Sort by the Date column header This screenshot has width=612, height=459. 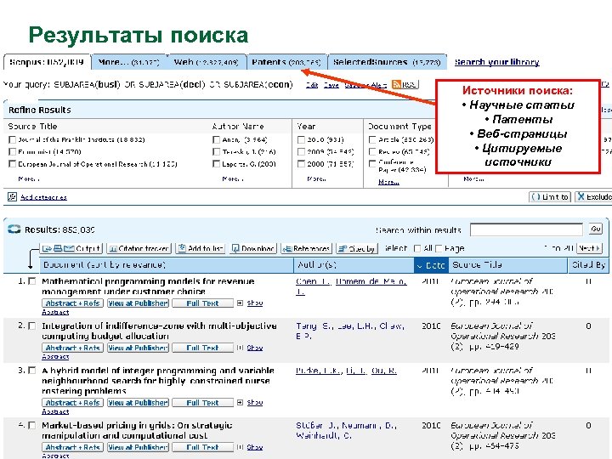(x=431, y=265)
